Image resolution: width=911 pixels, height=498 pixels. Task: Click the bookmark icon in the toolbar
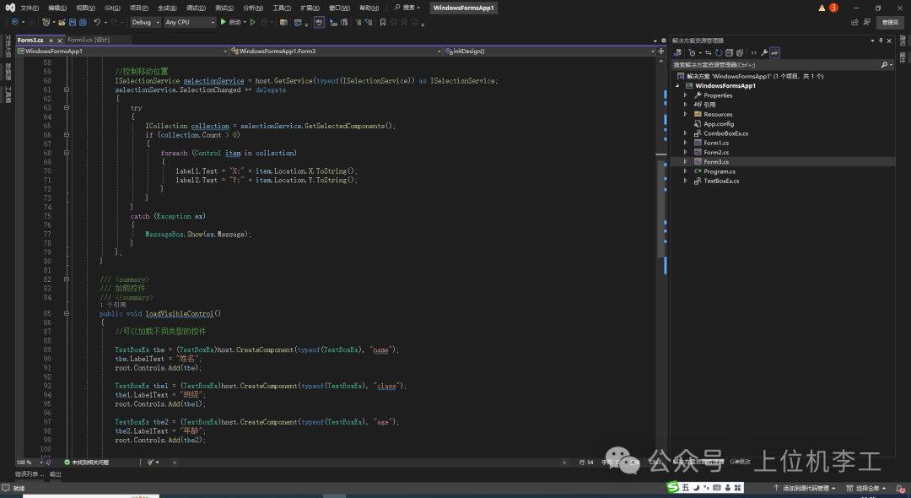tap(382, 22)
